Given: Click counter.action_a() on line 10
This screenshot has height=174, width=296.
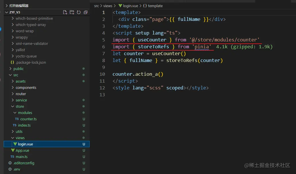Looking at the screenshot, I should [x=138, y=74].
